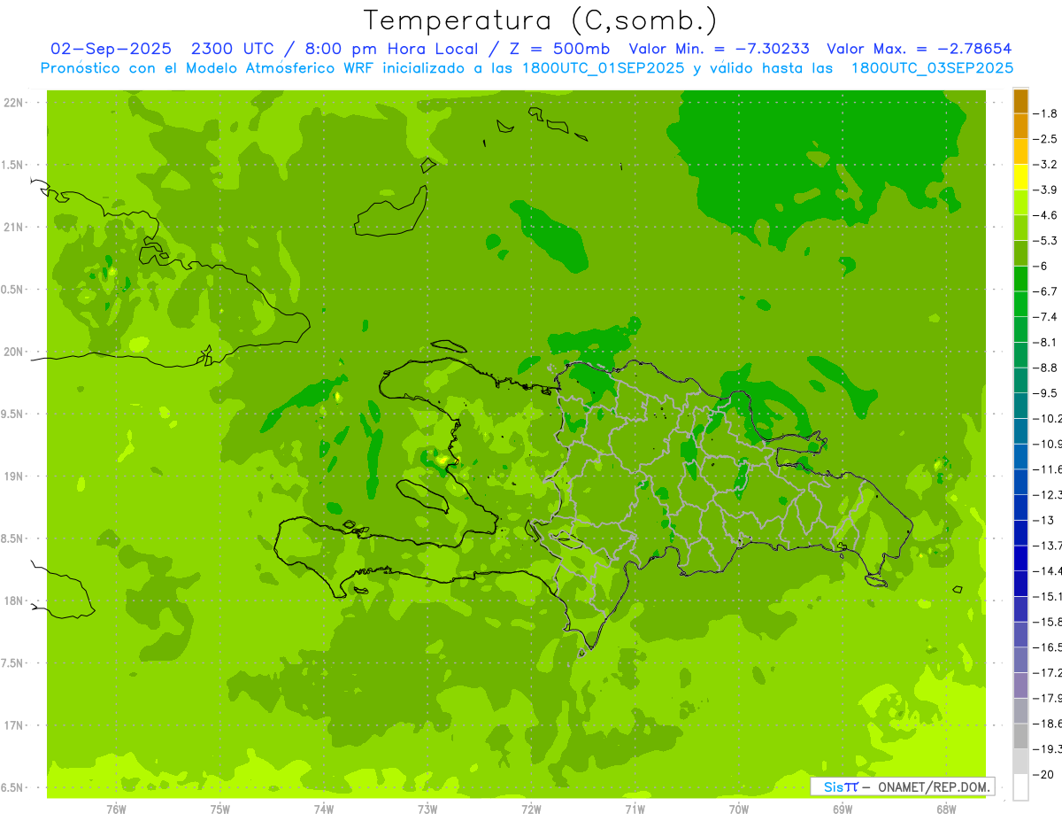Click the "70W" longitude label
This screenshot has height=821, width=1062.
[738, 808]
